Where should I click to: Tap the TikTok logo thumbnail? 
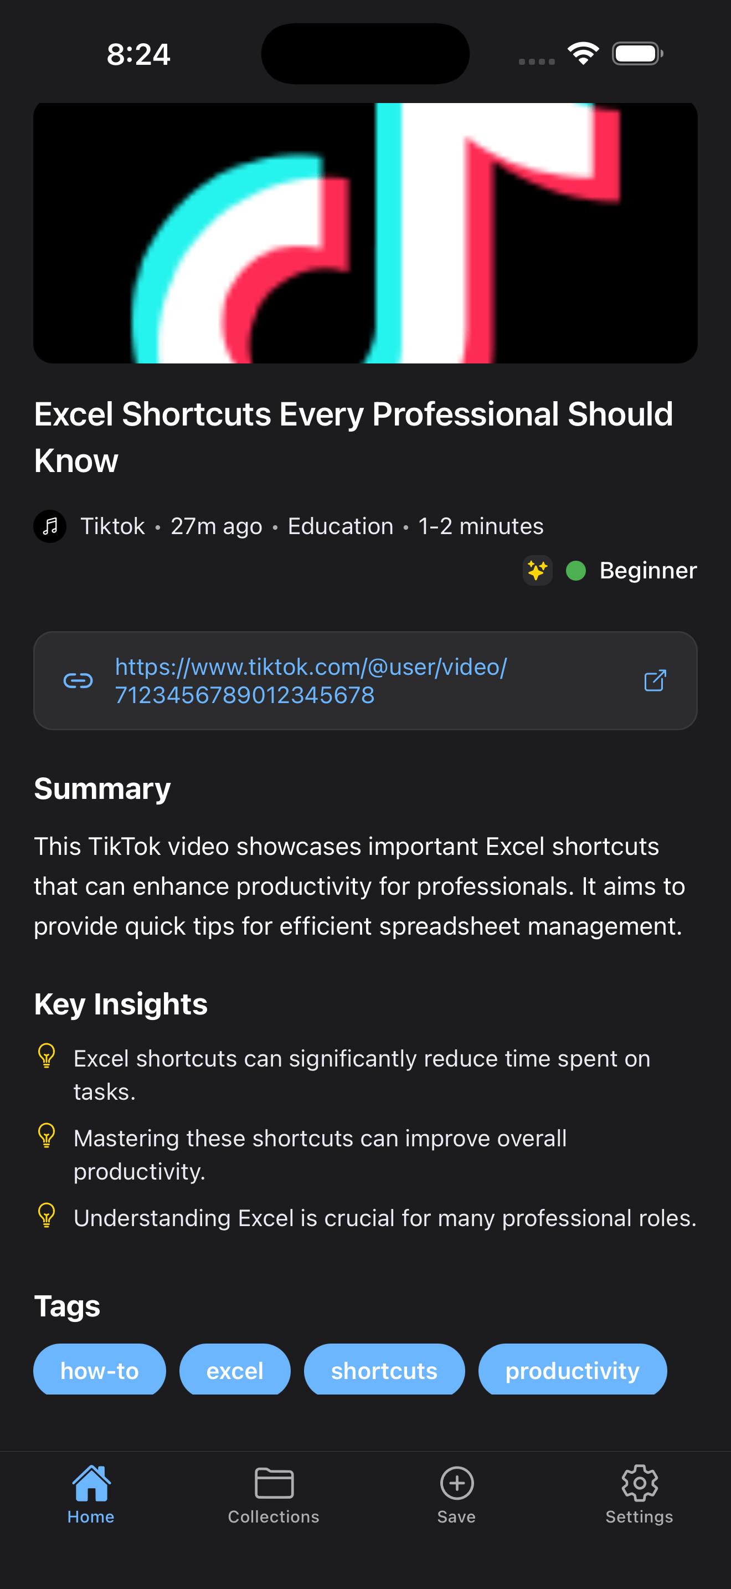coord(365,232)
